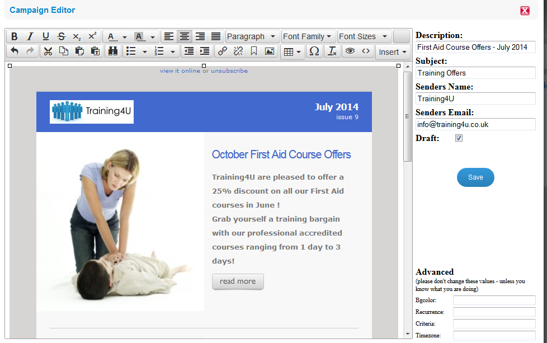Paste as plain text
The image size is (547, 343).
pos(95,51)
